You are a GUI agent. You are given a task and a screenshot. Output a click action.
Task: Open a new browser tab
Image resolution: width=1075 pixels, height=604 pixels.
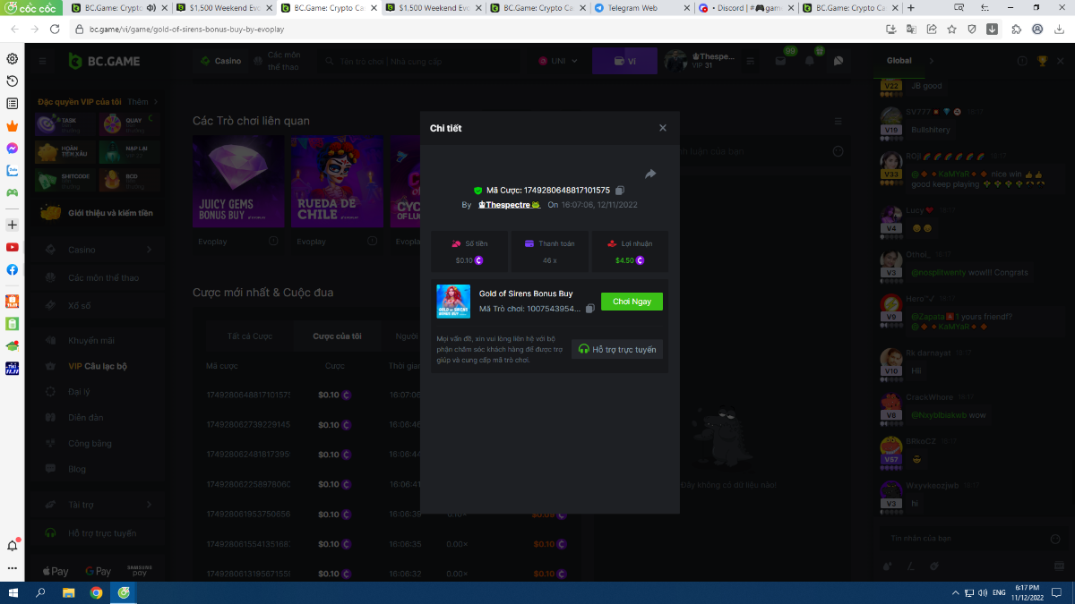click(x=911, y=8)
